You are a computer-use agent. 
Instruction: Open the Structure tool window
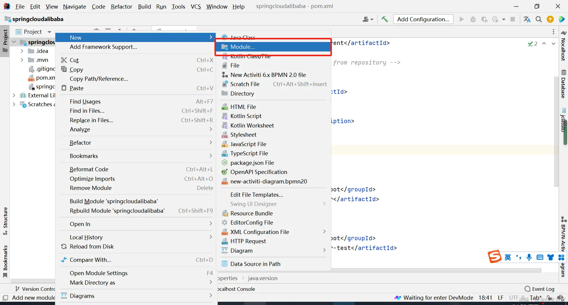(x=5, y=221)
